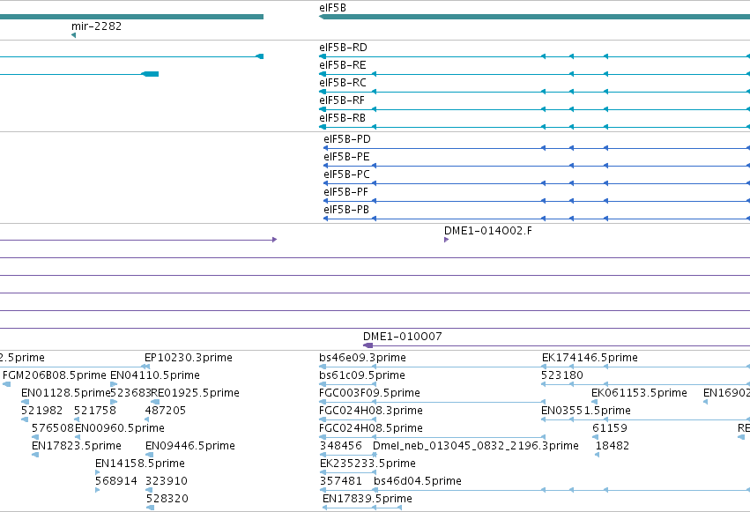
Task: Select EST bs46e09.3prime
Action: coord(362,358)
